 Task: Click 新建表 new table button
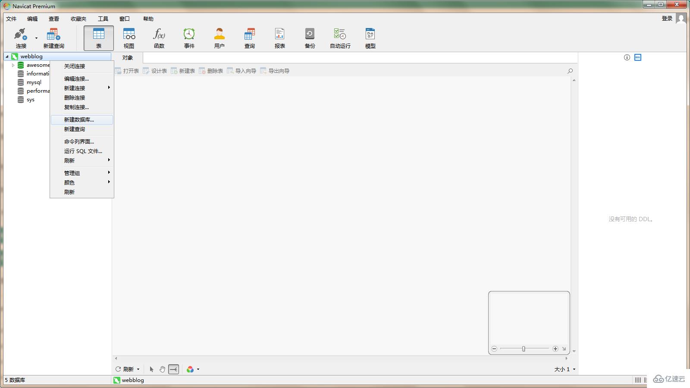coord(183,71)
